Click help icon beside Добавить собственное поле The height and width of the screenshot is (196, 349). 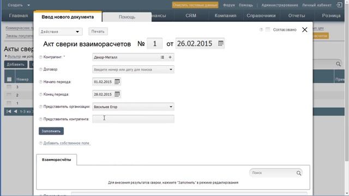[41, 143]
